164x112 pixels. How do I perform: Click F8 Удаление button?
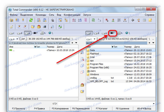click(x=122, y=108)
